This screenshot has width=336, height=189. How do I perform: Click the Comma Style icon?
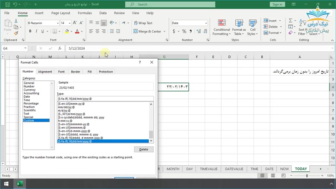[190, 31]
